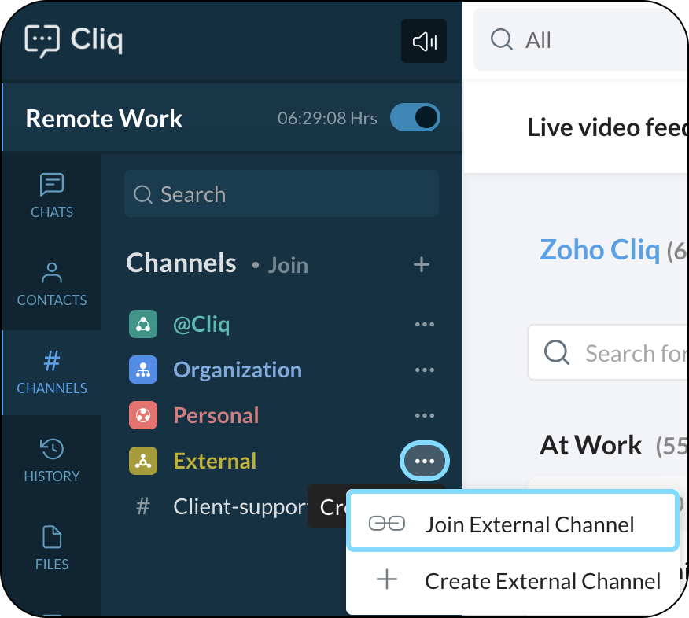689x618 pixels.
Task: Click the Personal group red icon
Action: pyautogui.click(x=143, y=415)
